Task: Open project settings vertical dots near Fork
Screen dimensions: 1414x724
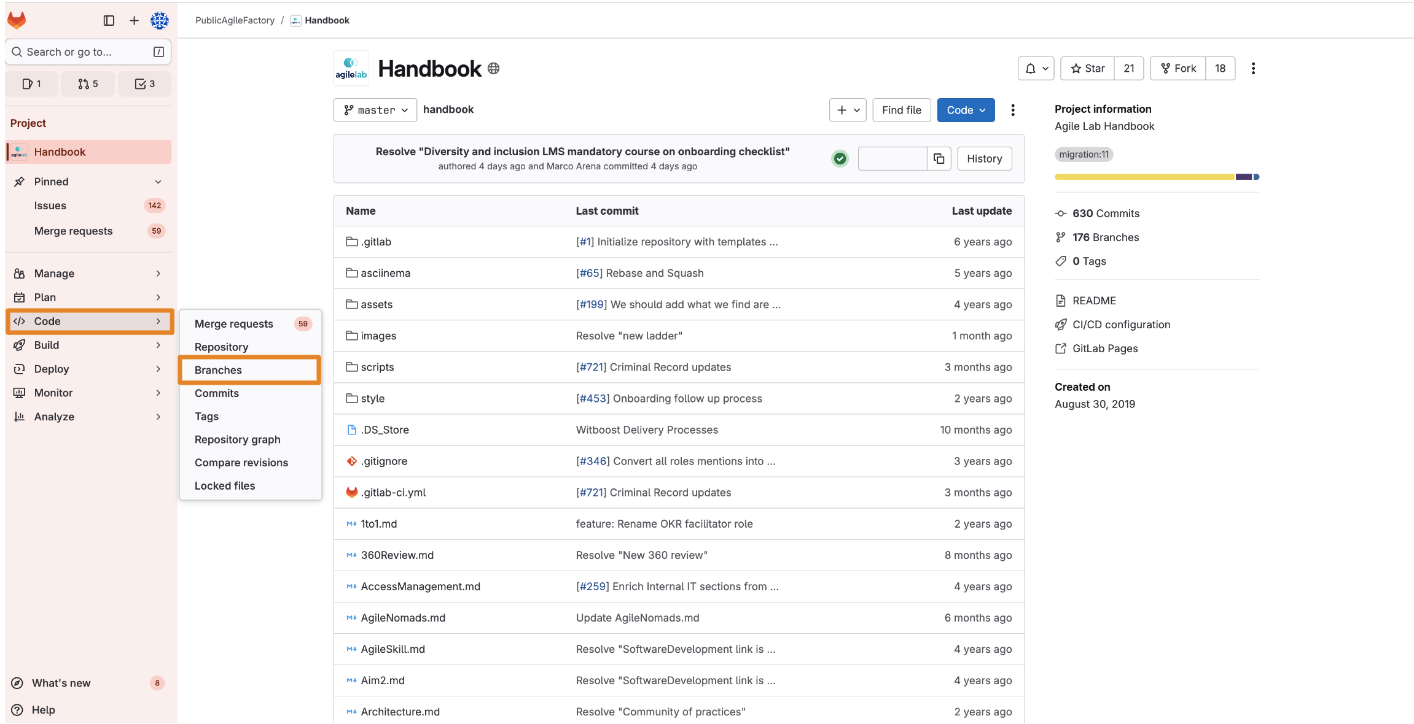Action: (x=1253, y=69)
